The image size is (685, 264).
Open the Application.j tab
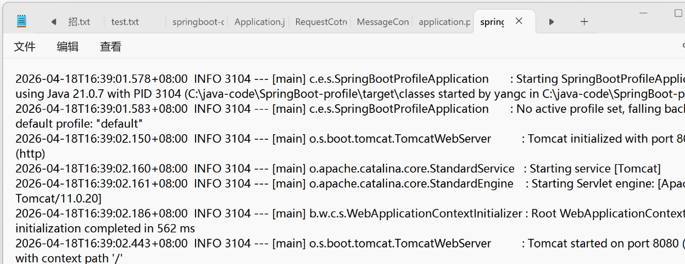[x=259, y=22]
